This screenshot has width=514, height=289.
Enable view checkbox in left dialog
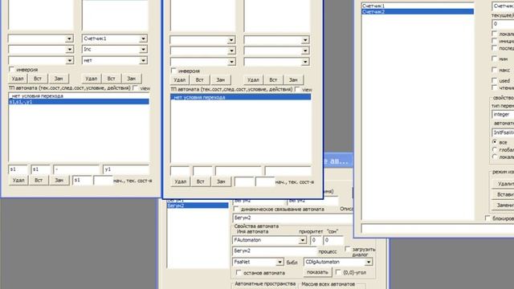(136, 88)
